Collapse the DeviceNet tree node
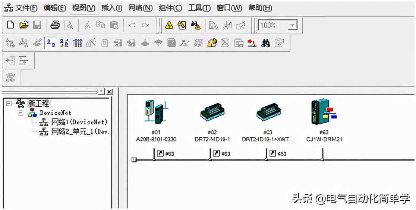The width and height of the screenshot is (416, 210). 21,112
